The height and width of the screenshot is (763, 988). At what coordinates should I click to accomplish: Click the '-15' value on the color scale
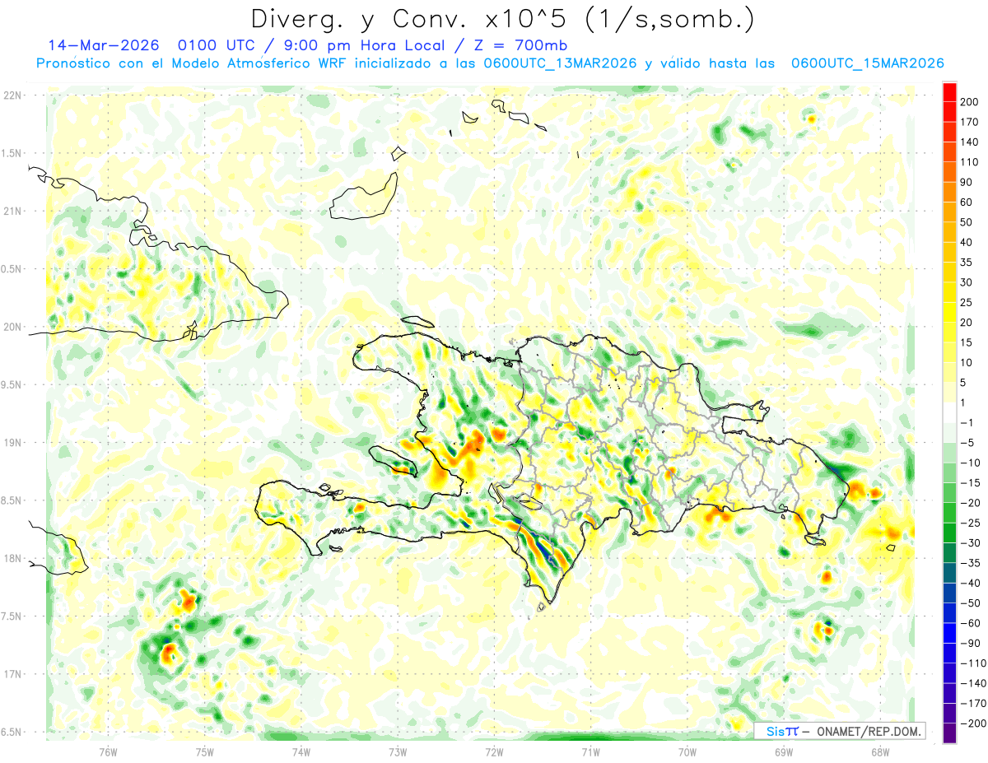tap(971, 483)
